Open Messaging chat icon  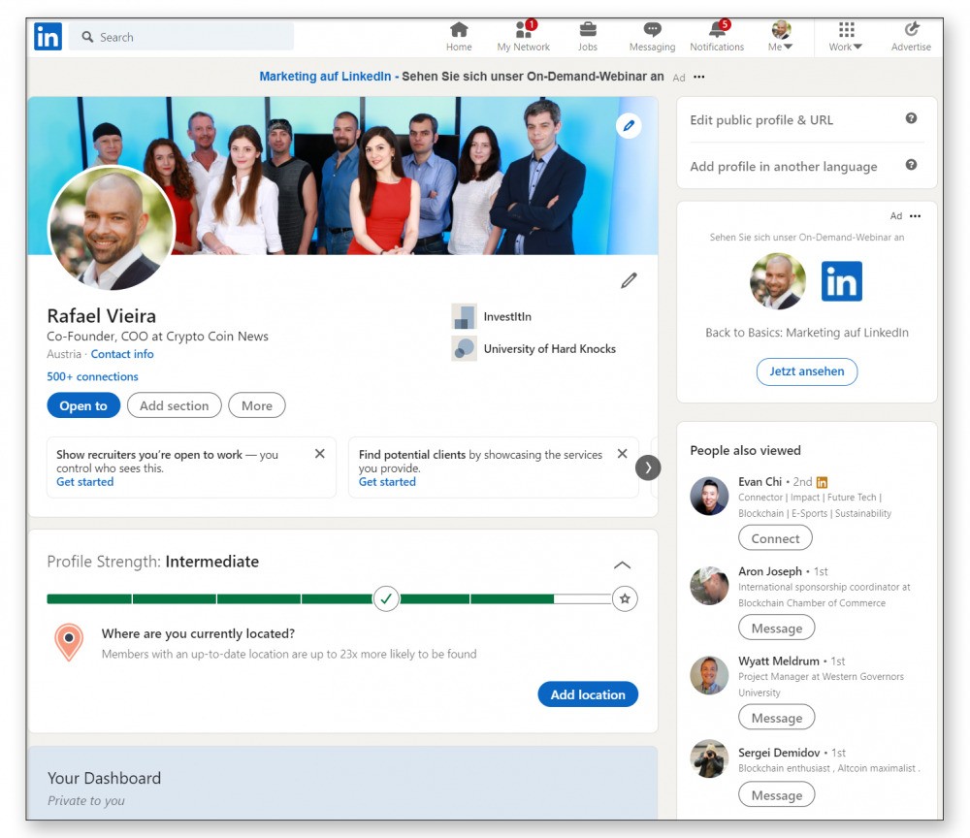pos(652,29)
